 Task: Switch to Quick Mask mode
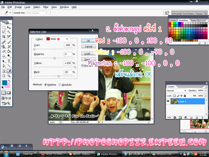tap(9, 93)
